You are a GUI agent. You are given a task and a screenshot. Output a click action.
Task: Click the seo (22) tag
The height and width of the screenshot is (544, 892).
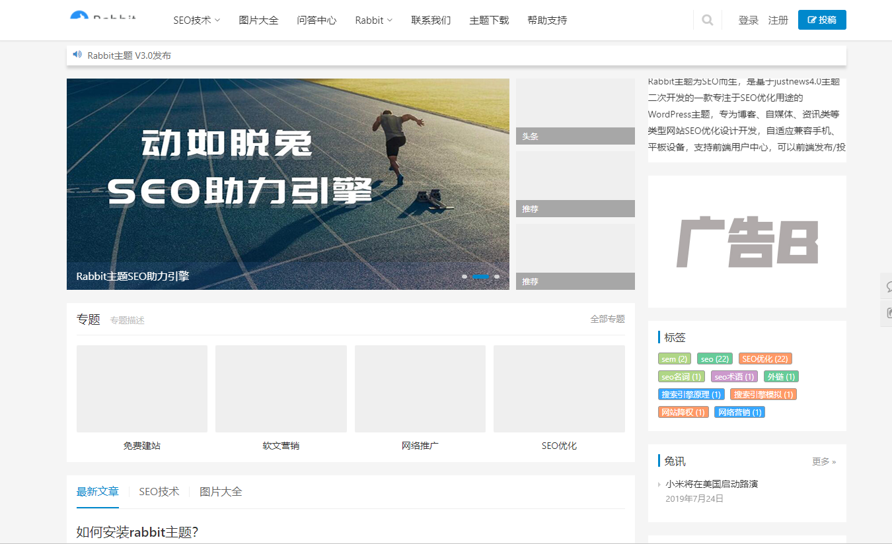[x=715, y=359]
